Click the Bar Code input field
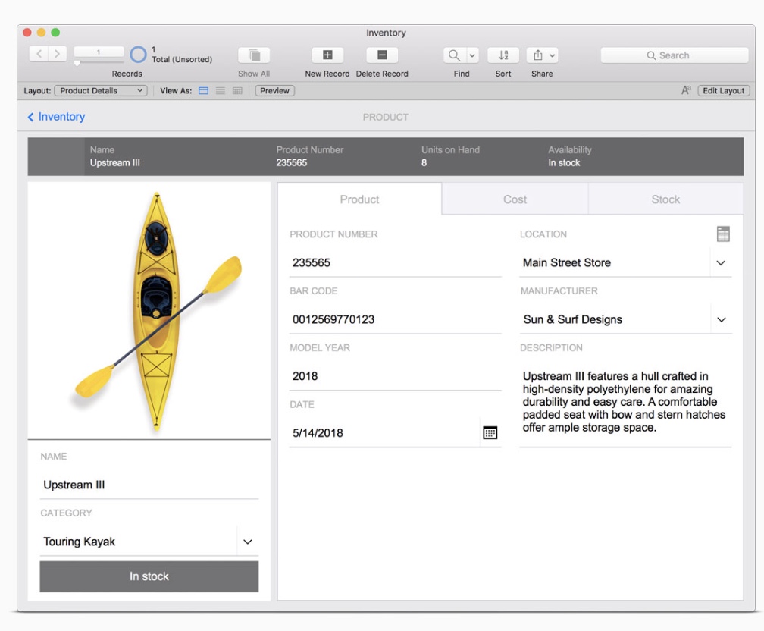764x631 pixels. 394,319
